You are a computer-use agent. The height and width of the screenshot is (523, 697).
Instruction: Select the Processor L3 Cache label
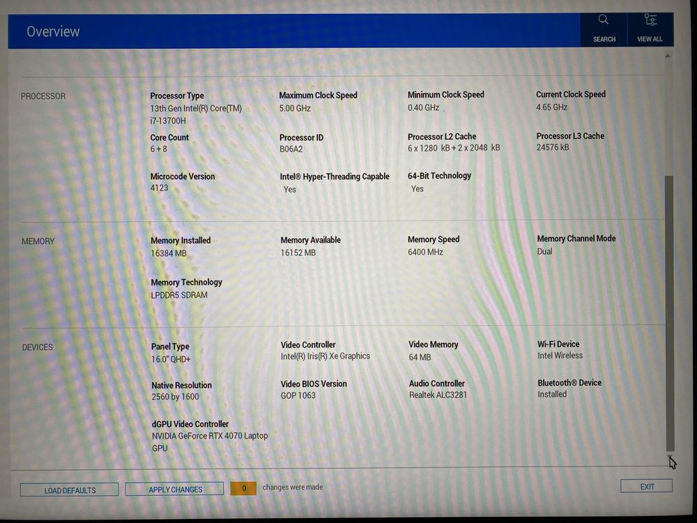pos(570,136)
